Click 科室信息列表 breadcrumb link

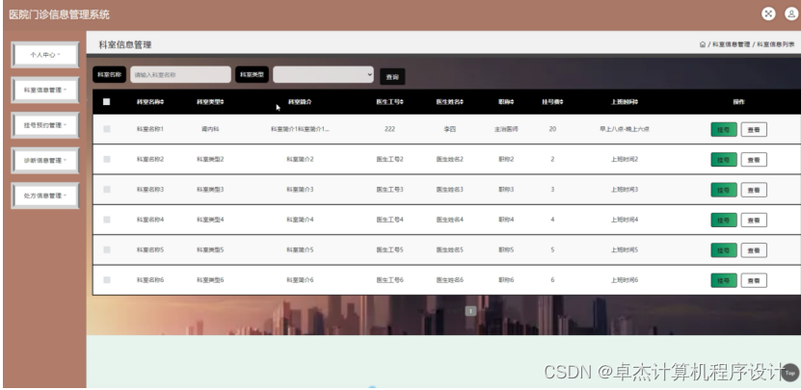[x=776, y=44]
